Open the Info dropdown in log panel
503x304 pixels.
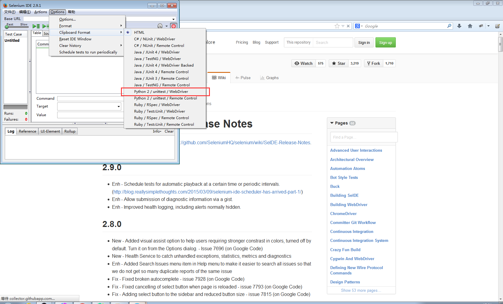pyautogui.click(x=157, y=131)
